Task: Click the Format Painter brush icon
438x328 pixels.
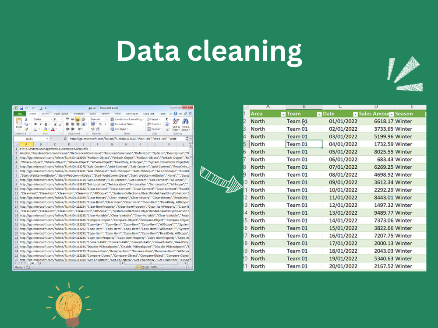Action: tap(26, 129)
